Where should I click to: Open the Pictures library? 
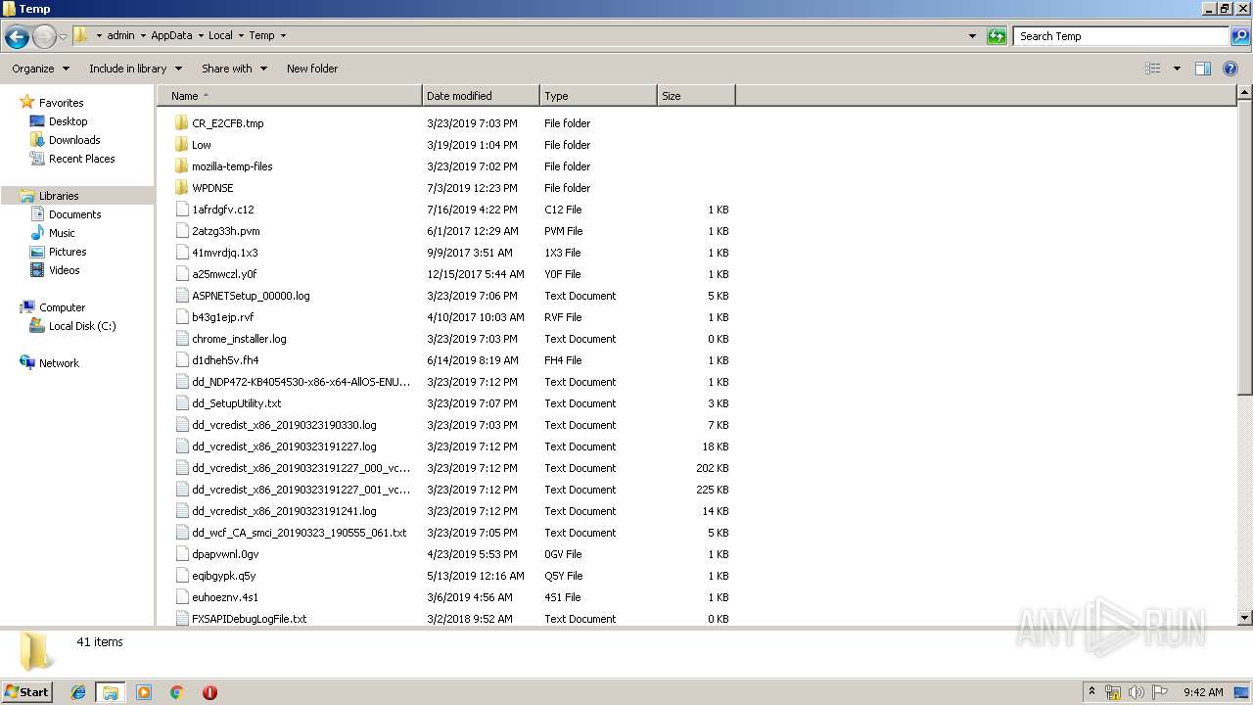click(x=68, y=252)
